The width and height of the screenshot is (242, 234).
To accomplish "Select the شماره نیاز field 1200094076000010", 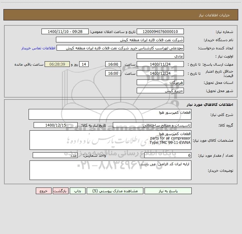I will click(x=160, y=31).
